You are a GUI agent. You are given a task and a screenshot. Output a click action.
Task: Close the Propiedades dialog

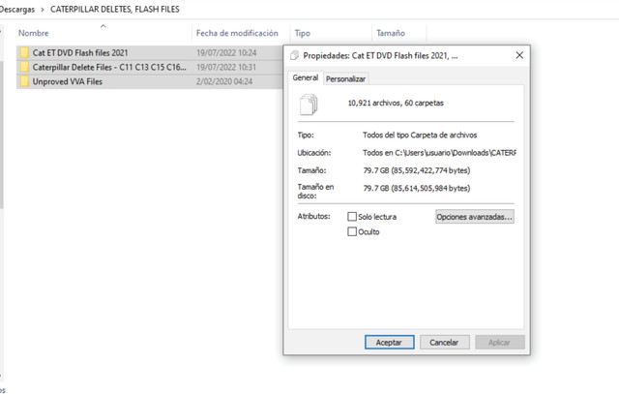click(519, 55)
